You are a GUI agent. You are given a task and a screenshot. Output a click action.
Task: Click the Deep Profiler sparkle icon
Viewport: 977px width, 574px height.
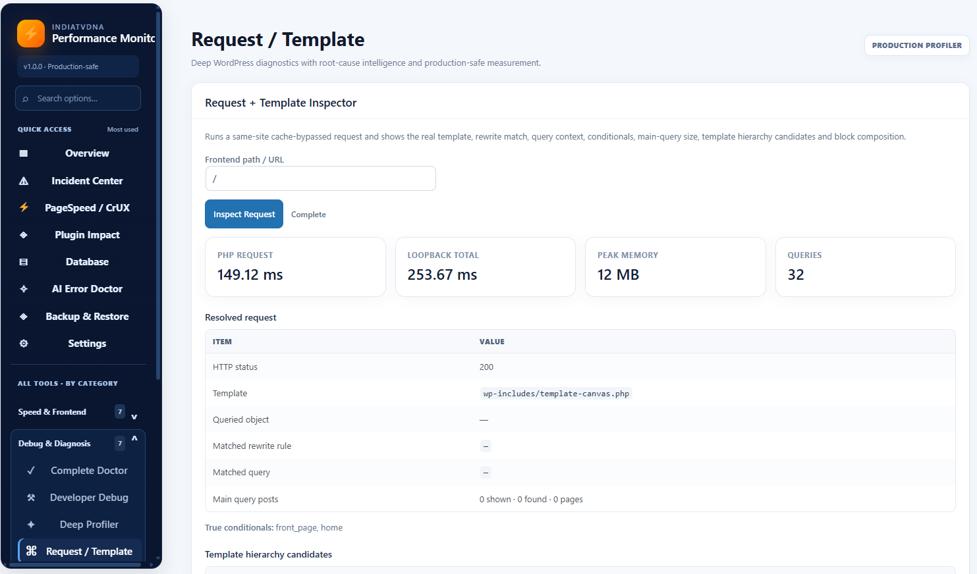click(x=31, y=525)
